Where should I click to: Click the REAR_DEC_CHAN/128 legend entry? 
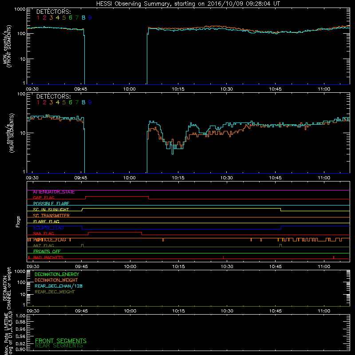(59, 286)
